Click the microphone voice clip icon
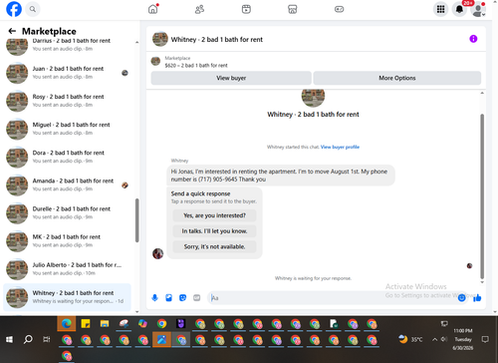498x363 pixels. pos(154,298)
